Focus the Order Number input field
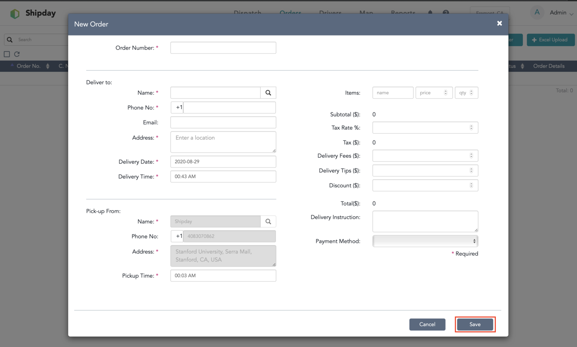The height and width of the screenshot is (347, 577). (x=223, y=48)
